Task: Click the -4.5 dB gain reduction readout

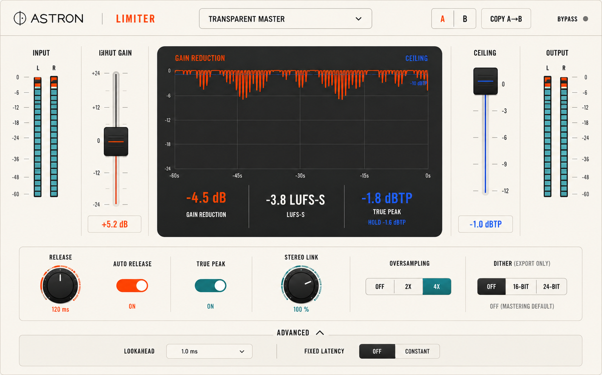Action: (206, 199)
